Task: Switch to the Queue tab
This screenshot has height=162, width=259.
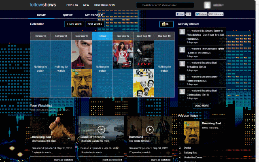Action: (68, 15)
